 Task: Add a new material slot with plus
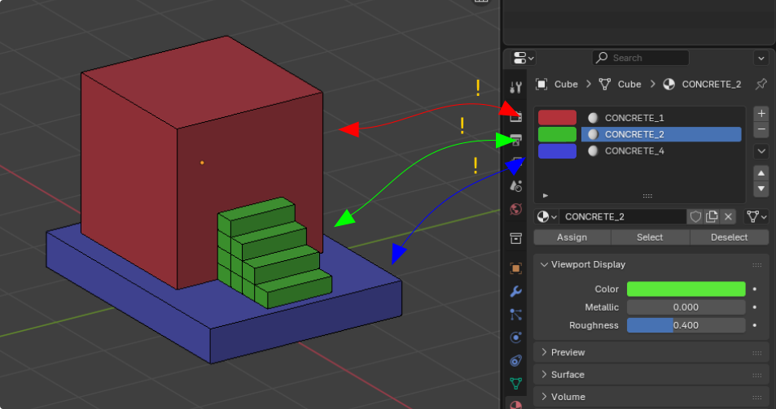click(x=761, y=114)
